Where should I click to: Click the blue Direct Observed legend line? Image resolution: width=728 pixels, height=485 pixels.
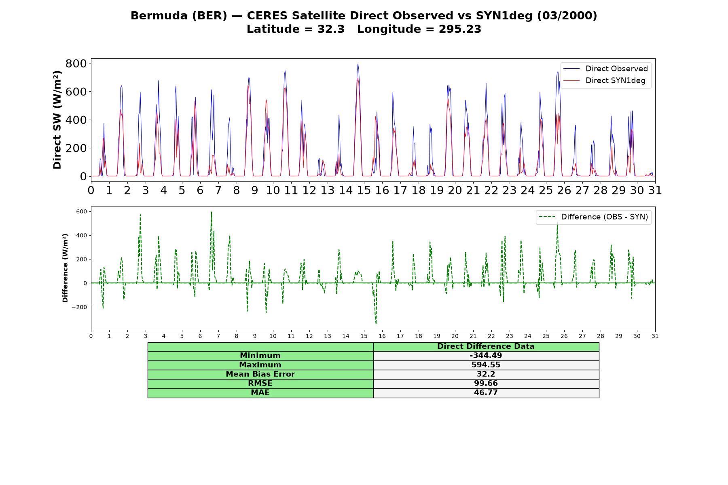(x=571, y=69)
